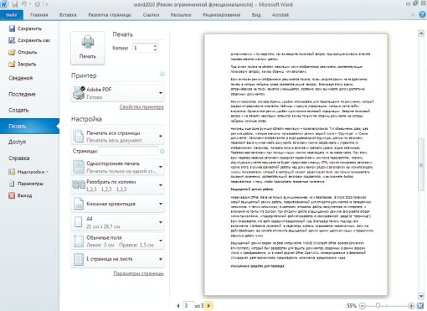The width and height of the screenshot is (427, 311).
Task: Click the document page preview
Action: 296,164
